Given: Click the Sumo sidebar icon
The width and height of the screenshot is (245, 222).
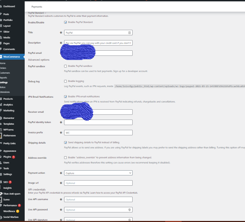Looking at the screenshot, I should tap(1, 199).
